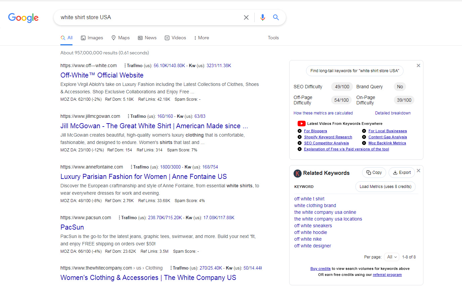Click the 54/100 Off-Page Difficulty score

tap(342, 100)
